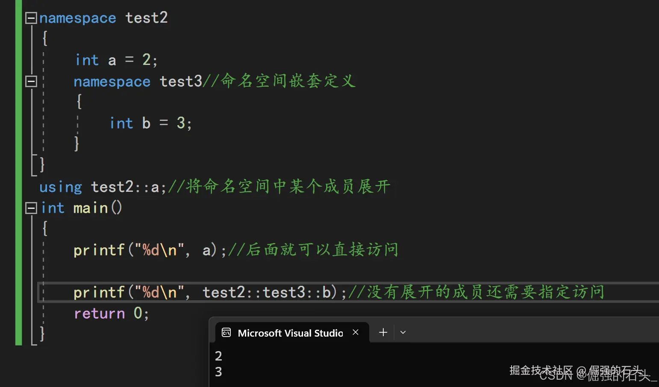Viewport: 659px width, 387px height.
Task: Click the 'test2' name in the namespace declaration
Action: pyautogui.click(x=146, y=18)
